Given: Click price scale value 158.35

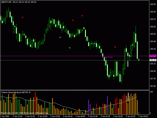Looking at the screenshot, I should pyautogui.click(x=153, y=49).
